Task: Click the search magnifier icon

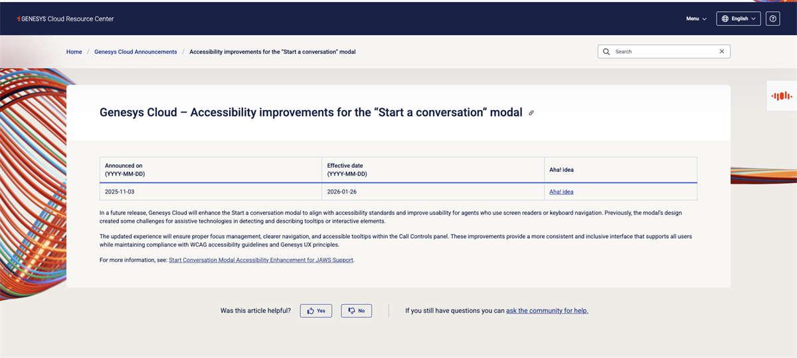Action: (606, 52)
